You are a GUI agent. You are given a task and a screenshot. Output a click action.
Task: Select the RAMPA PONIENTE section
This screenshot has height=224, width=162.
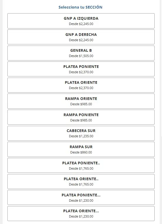click(81, 117)
